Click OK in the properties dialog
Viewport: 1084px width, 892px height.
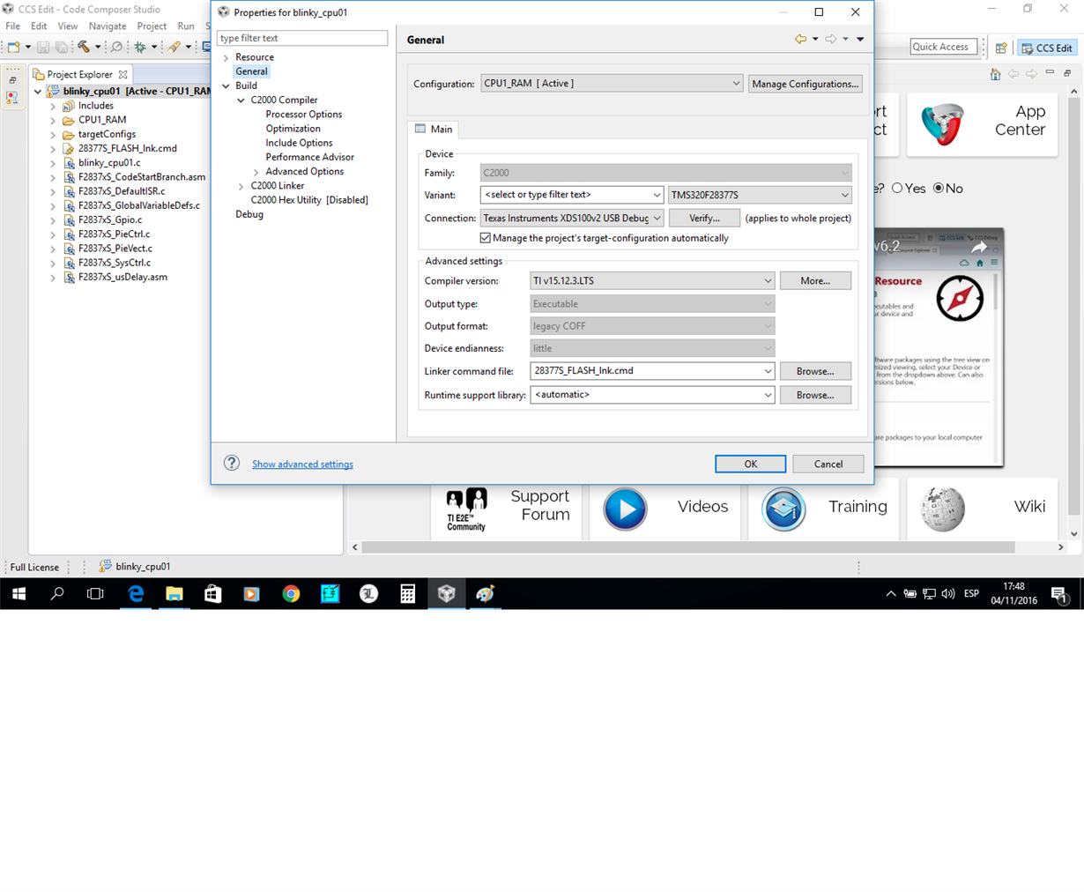751,464
